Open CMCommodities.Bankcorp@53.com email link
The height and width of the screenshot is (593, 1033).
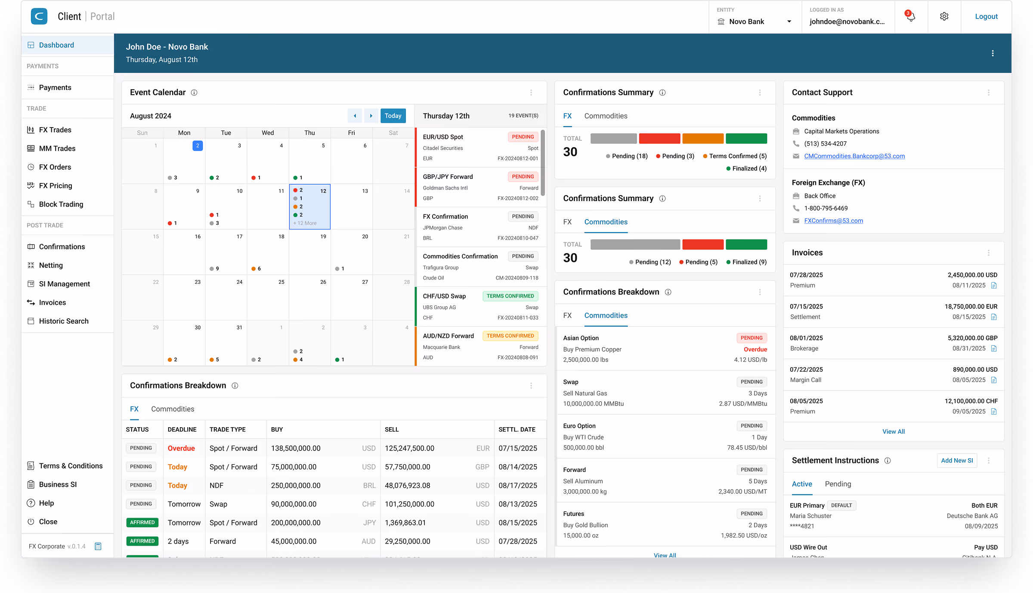[x=854, y=156]
